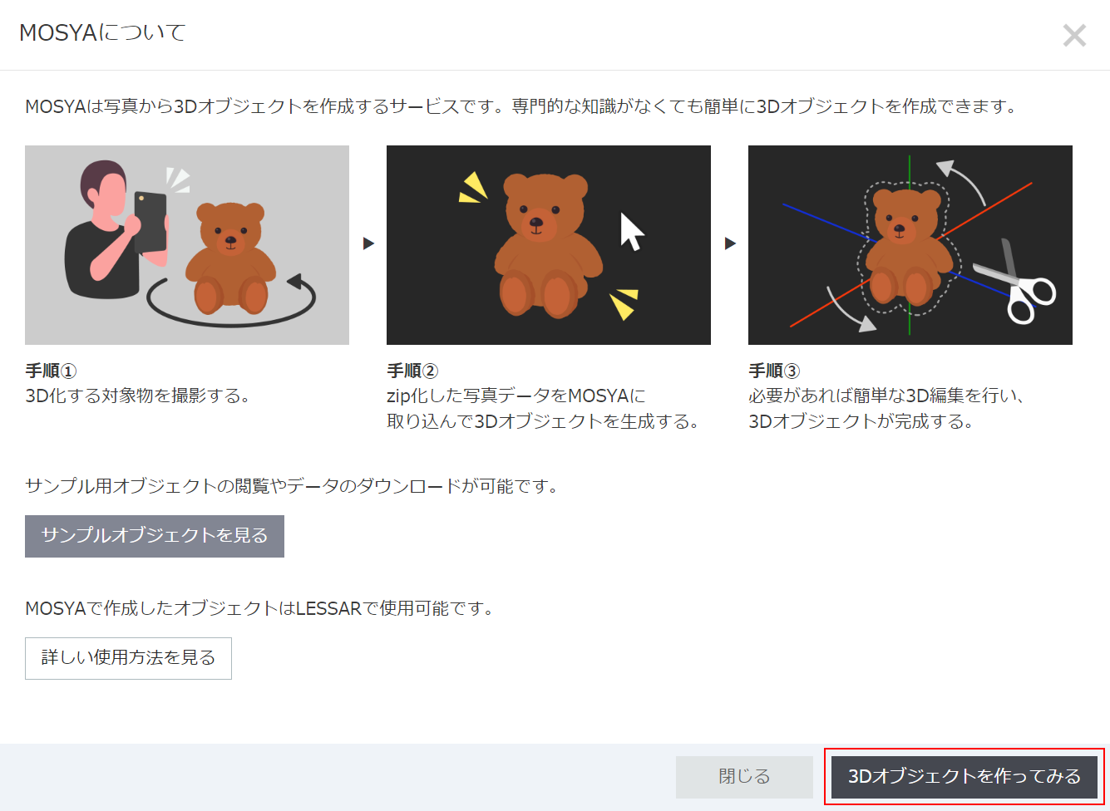Click text 3Dオブジェクトが完成する。
The image size is (1110, 811).
click(861, 421)
